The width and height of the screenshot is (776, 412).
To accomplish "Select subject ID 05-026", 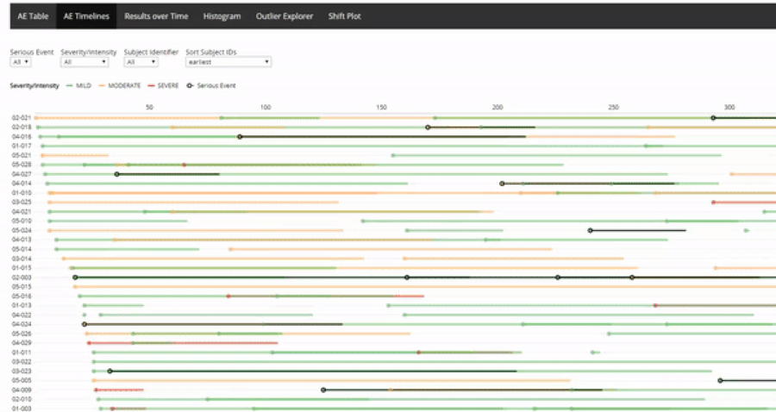I will (22, 334).
